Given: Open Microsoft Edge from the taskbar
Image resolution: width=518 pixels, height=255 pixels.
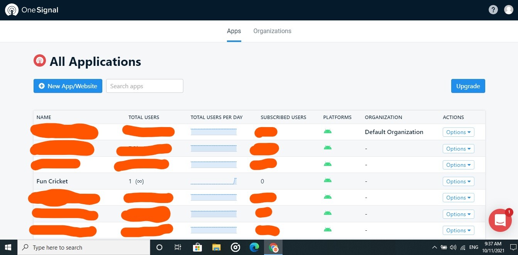Looking at the screenshot, I should click(254, 247).
